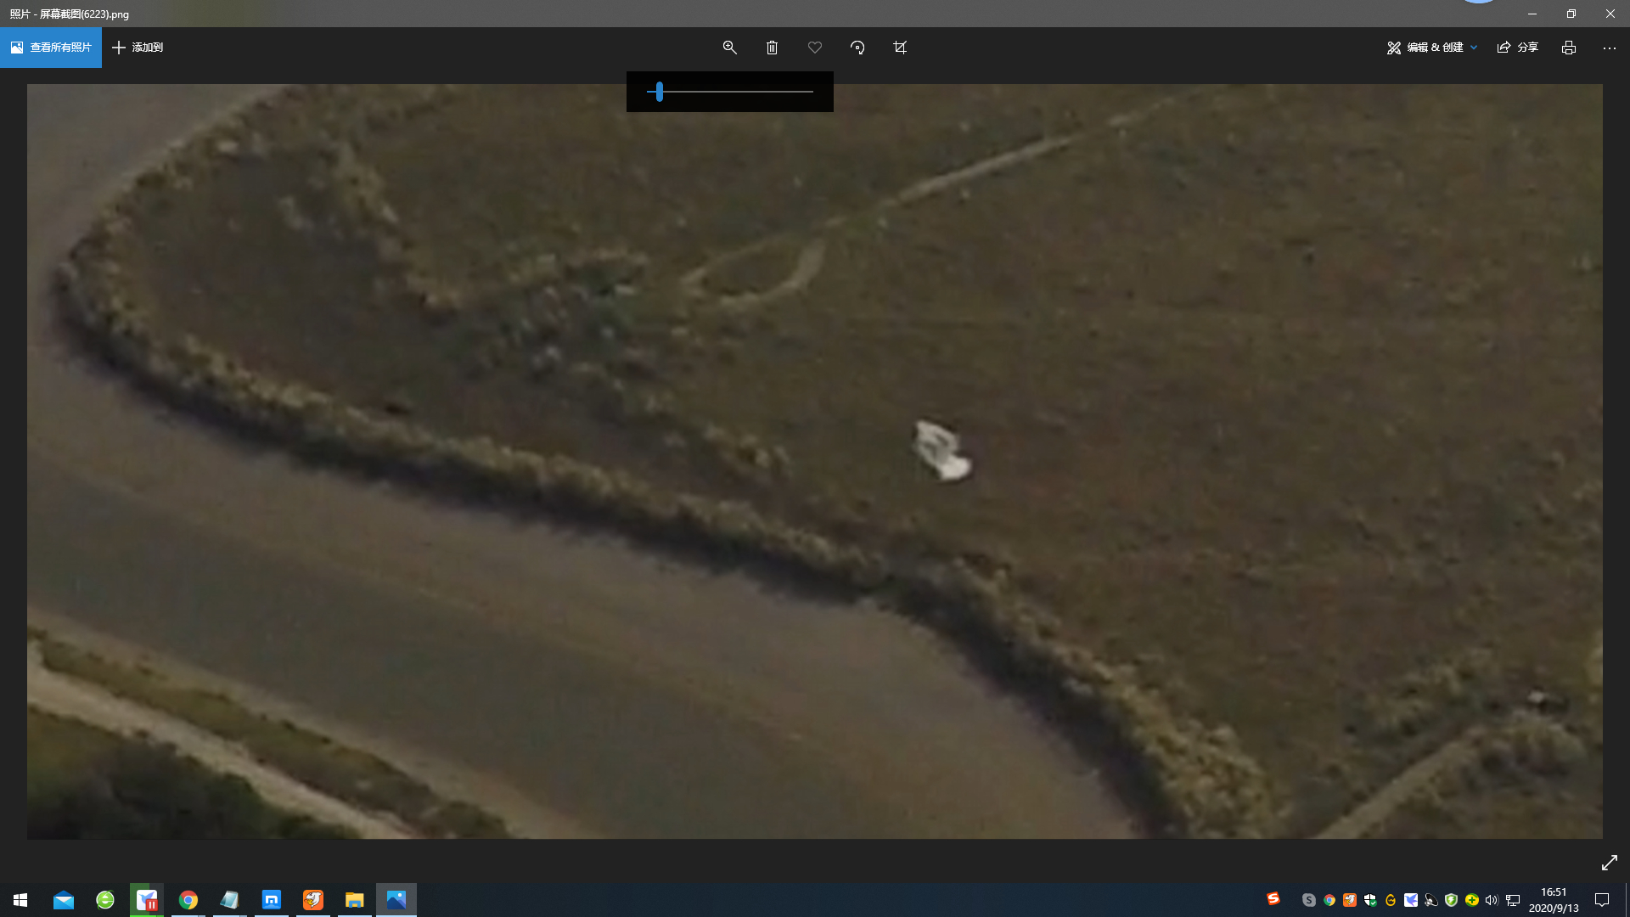1630x917 pixels.
Task: Enter fullscreen with the diagonal arrows icon
Action: click(x=1610, y=863)
